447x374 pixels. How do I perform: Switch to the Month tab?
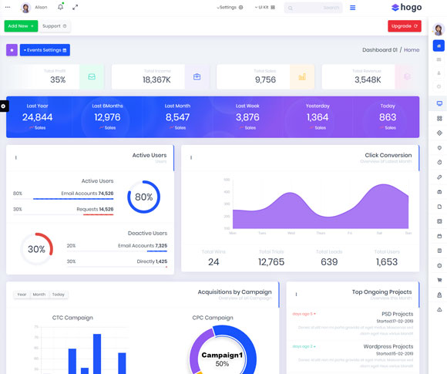[x=39, y=295]
